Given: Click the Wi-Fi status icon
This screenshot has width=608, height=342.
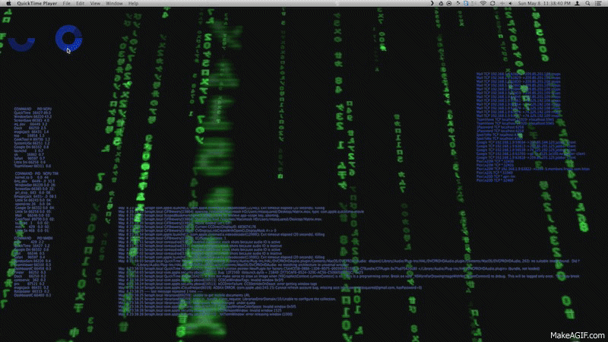Looking at the screenshot, I should click(x=483, y=4).
